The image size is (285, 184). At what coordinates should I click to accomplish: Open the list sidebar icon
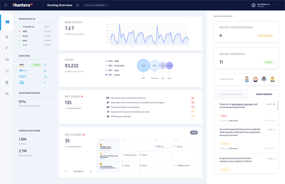pyautogui.click(x=7, y=71)
